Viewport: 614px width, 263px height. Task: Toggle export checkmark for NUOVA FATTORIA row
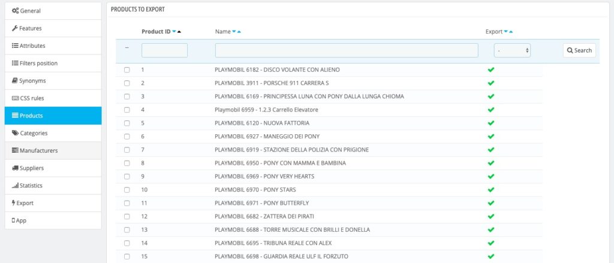coord(491,123)
